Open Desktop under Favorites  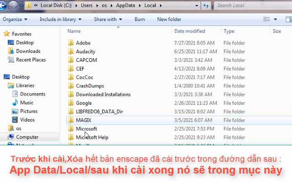click(21, 42)
